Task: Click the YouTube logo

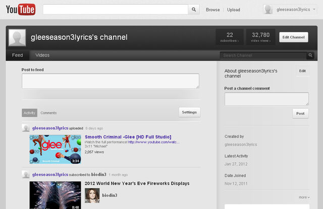Action: (x=21, y=10)
